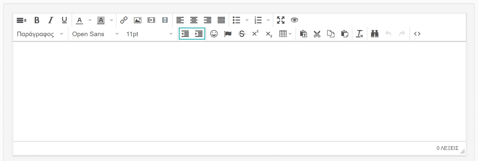Image resolution: width=478 pixels, height=161 pixels.
Task: Open the emoticons picker
Action: tap(214, 34)
